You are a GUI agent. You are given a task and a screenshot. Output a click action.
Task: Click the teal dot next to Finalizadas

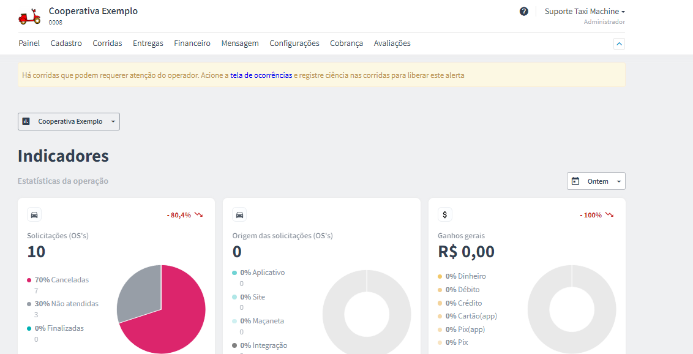click(29, 328)
